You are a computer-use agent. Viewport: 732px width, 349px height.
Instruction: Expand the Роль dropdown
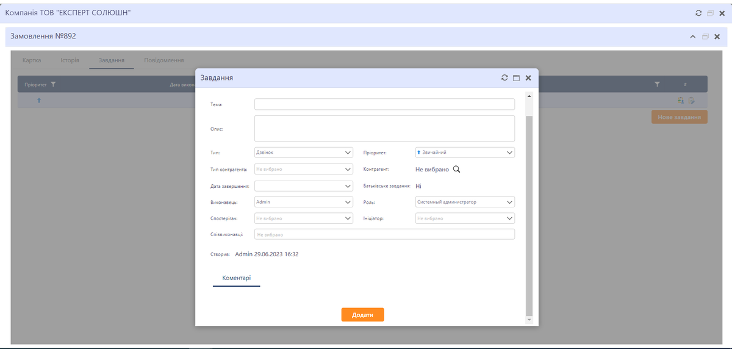pyautogui.click(x=464, y=202)
